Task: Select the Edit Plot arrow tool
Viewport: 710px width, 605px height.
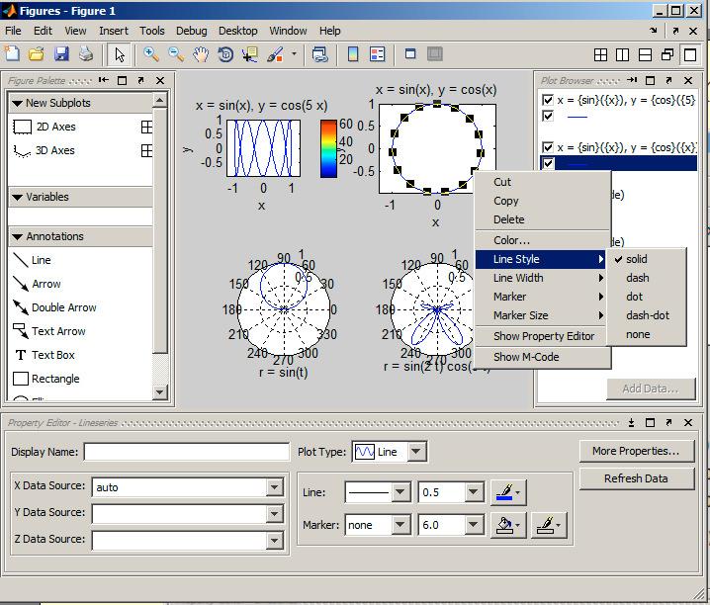Action: tap(120, 54)
